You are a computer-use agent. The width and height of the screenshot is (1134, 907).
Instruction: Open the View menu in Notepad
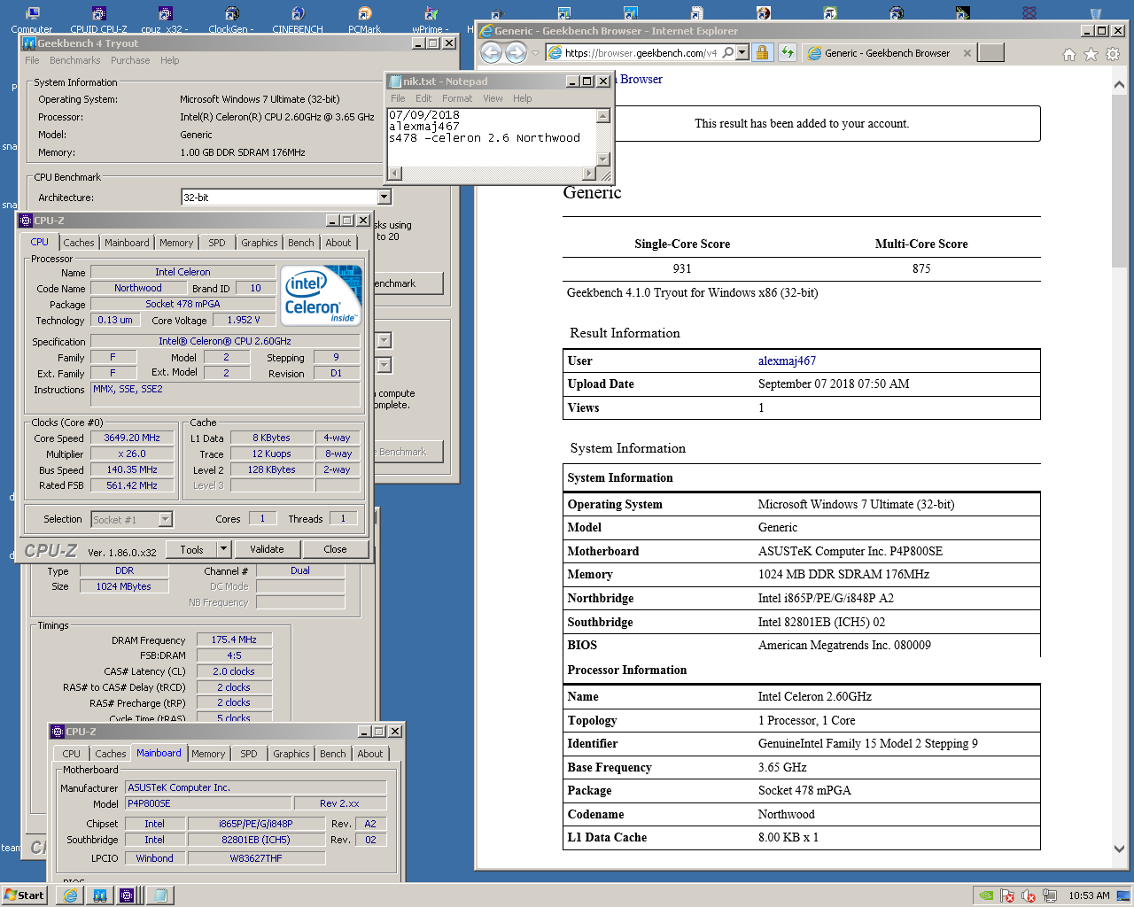click(493, 98)
